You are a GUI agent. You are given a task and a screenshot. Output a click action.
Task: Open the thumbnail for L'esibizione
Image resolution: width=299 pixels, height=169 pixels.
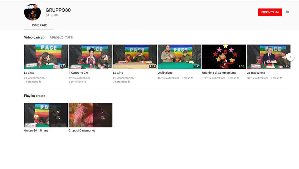tap(179, 57)
